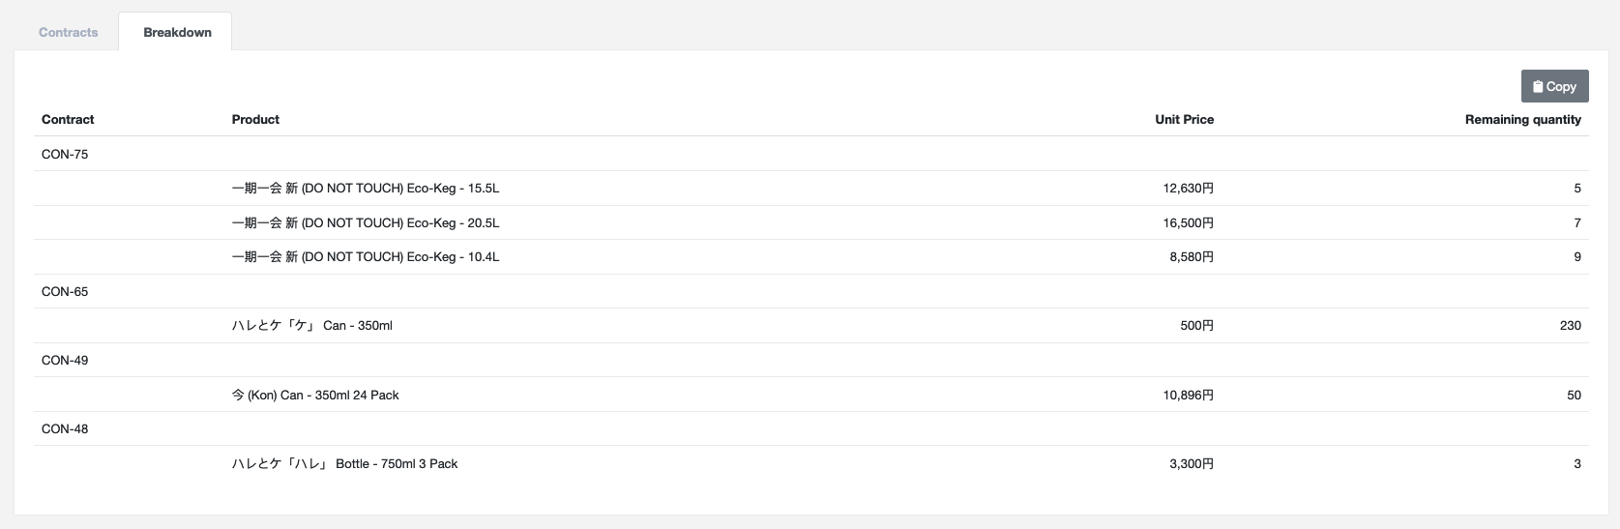The width and height of the screenshot is (1620, 529).
Task: Select the Eco-Keg 15.5L product row
Action: click(366, 188)
